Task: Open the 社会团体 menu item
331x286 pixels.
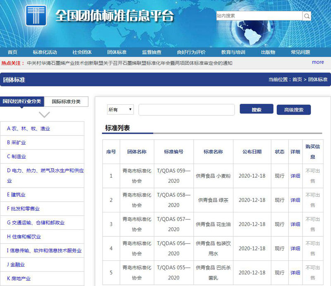Action: coord(82,52)
